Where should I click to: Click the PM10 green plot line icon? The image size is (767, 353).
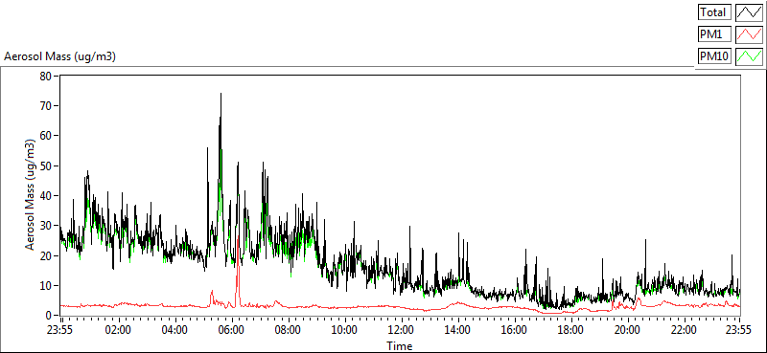click(749, 56)
